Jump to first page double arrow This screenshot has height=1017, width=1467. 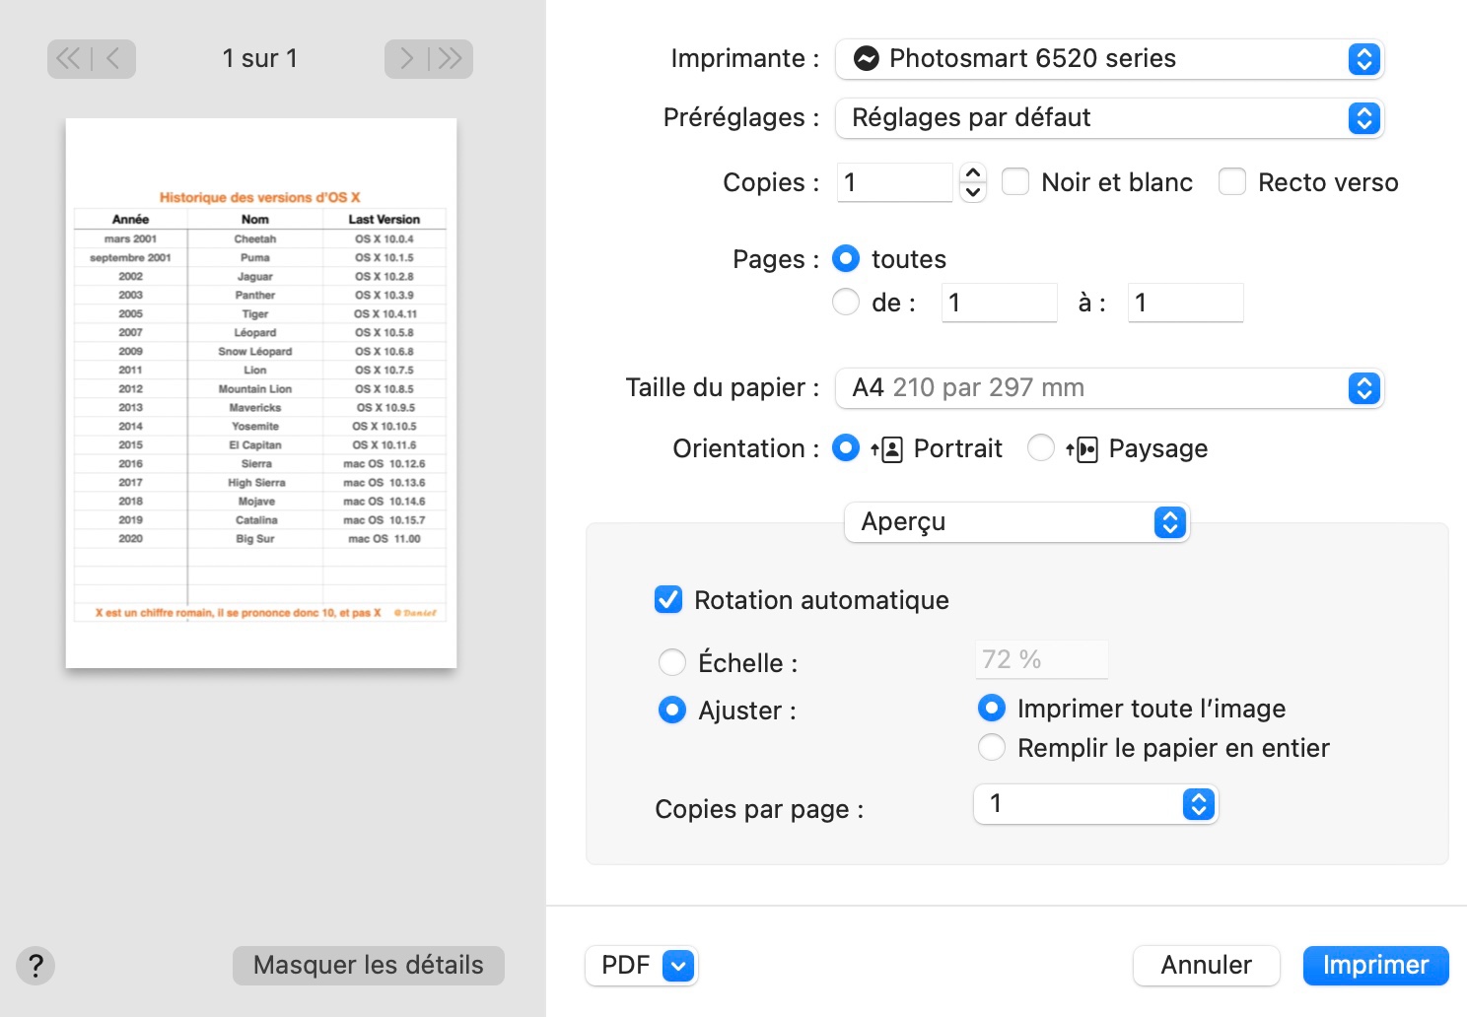click(69, 59)
